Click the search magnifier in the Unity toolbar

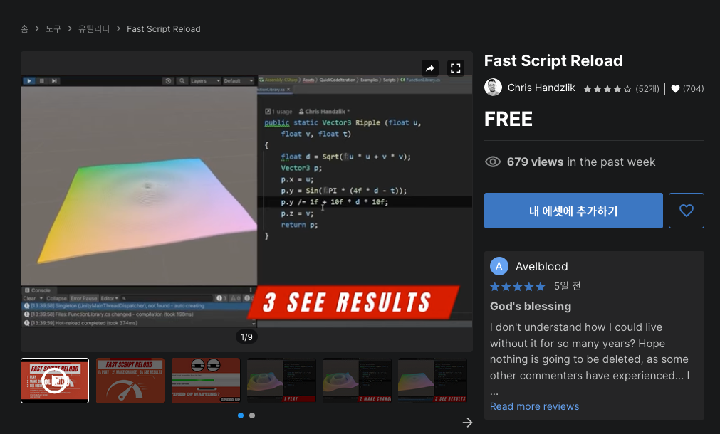tap(182, 80)
